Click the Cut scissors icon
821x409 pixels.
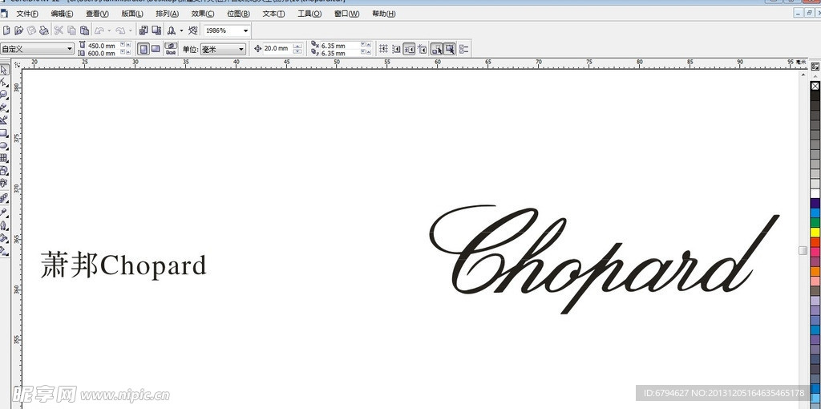tap(59, 30)
